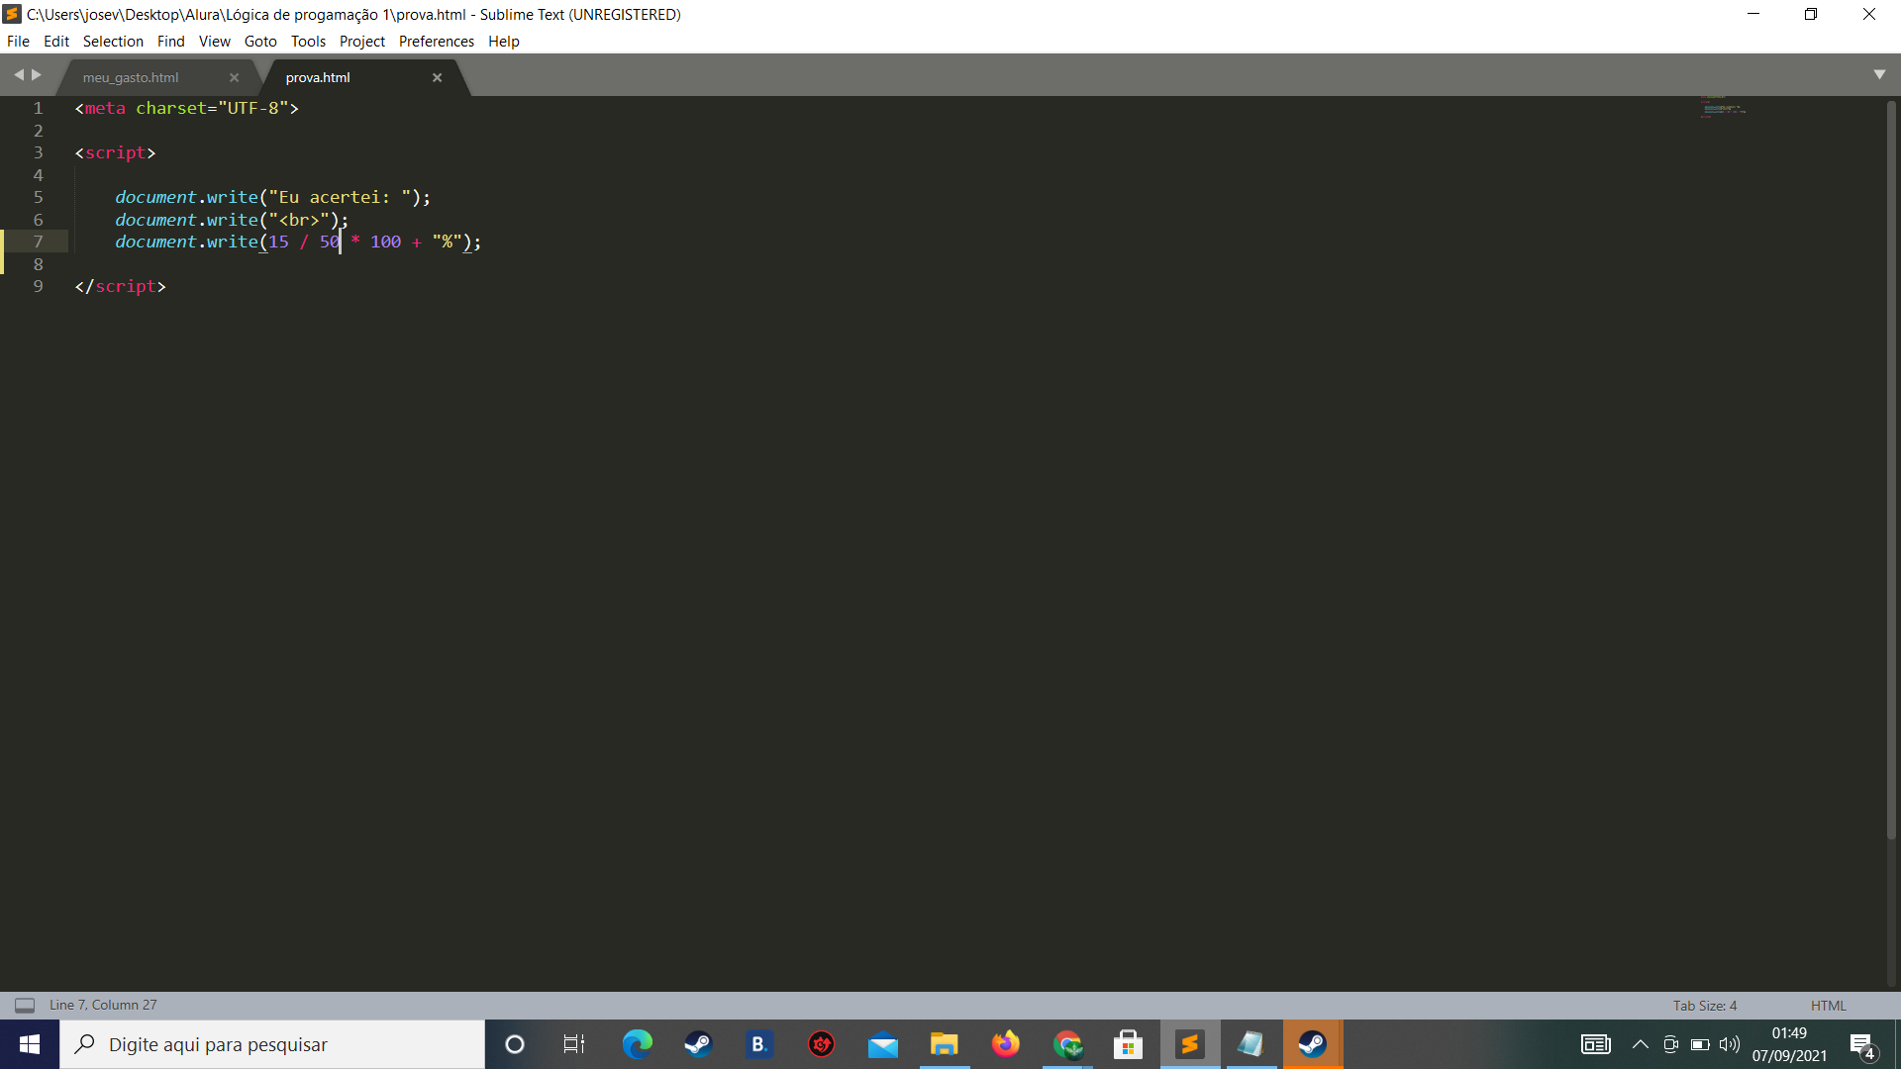Focus Sublime Text taskbar icon
The image size is (1901, 1069).
coord(1190,1044)
